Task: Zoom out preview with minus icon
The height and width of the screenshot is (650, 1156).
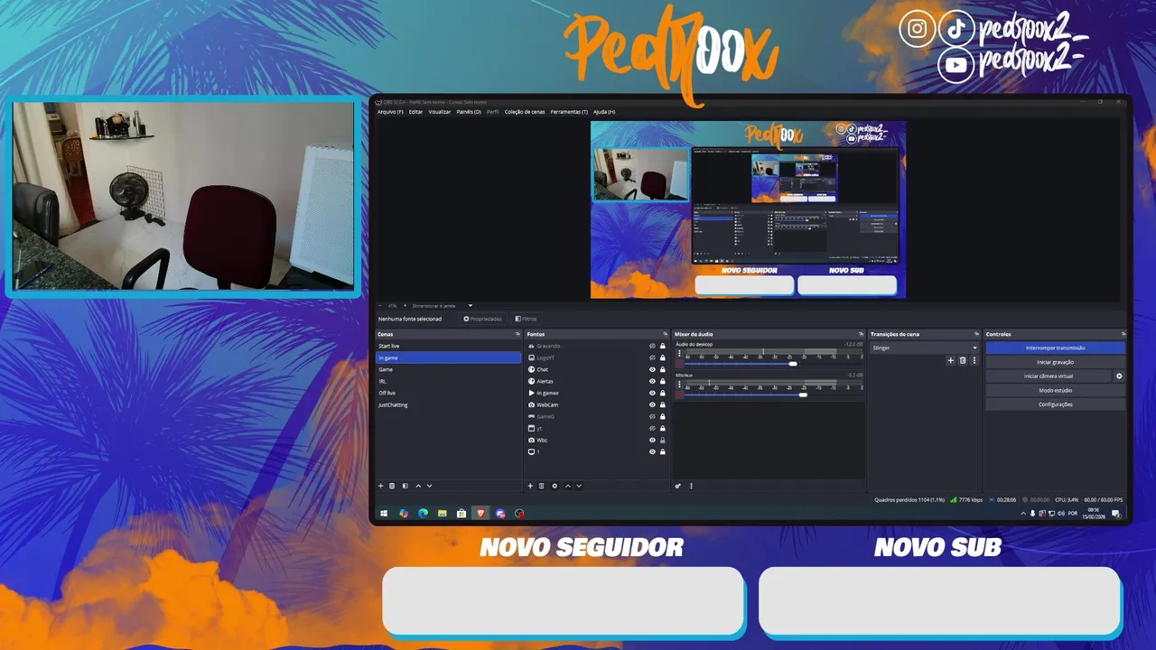Action: click(379, 305)
